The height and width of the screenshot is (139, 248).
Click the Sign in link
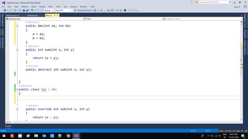pyautogui.click(x=237, y=7)
